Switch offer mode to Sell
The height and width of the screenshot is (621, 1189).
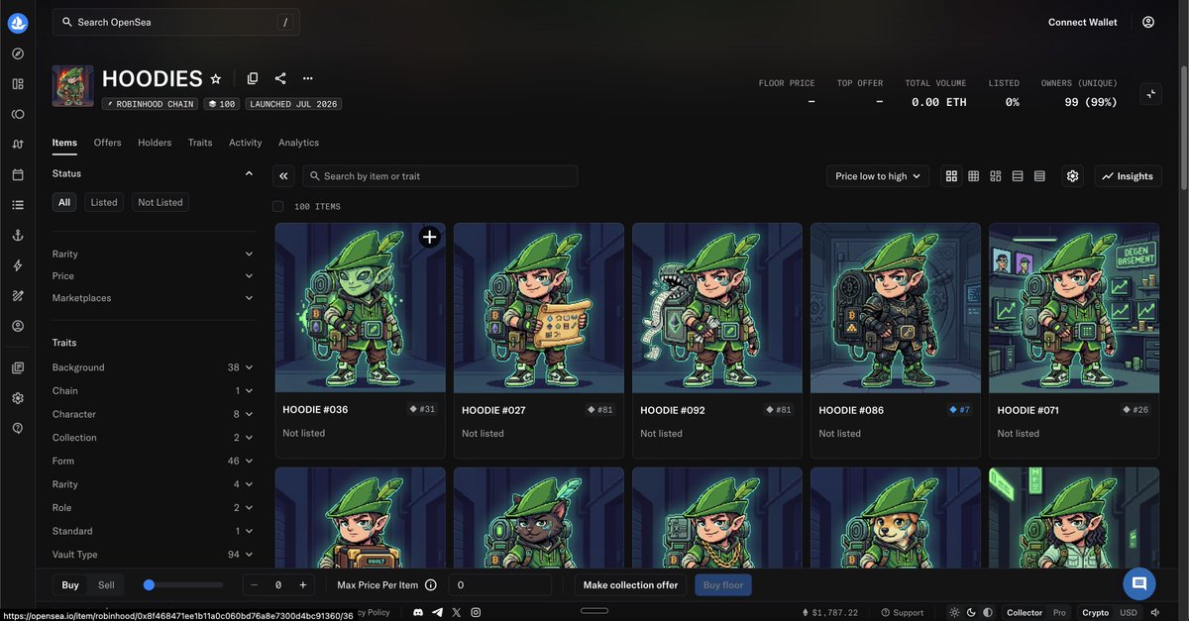coord(106,585)
